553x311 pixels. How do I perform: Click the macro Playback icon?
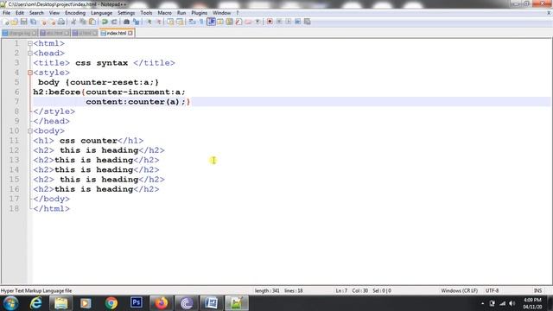pos(288,22)
